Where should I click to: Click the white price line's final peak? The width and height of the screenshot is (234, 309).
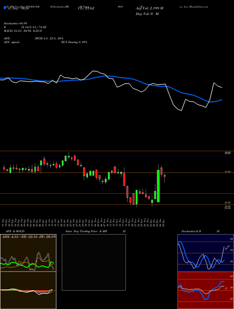[214, 83]
